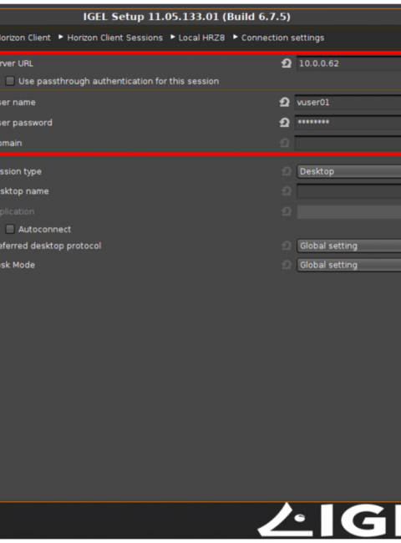Viewport: 401px width, 543px height.
Task: Enable passthrough authentication checkbox
Action: [x=10, y=81]
